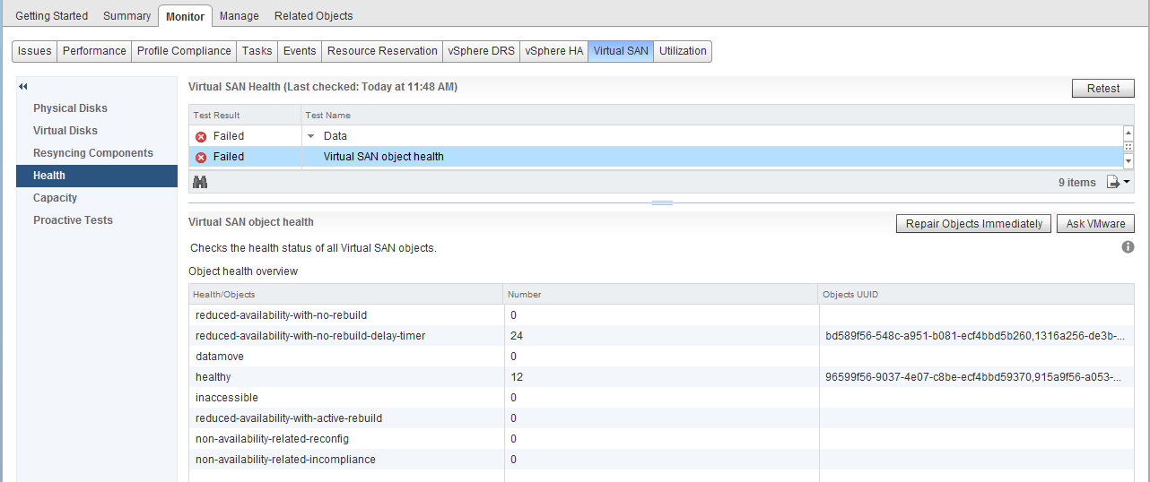The width and height of the screenshot is (1150, 482).
Task: Click failed icon on Virtual SAN object health row
Action: click(x=201, y=157)
